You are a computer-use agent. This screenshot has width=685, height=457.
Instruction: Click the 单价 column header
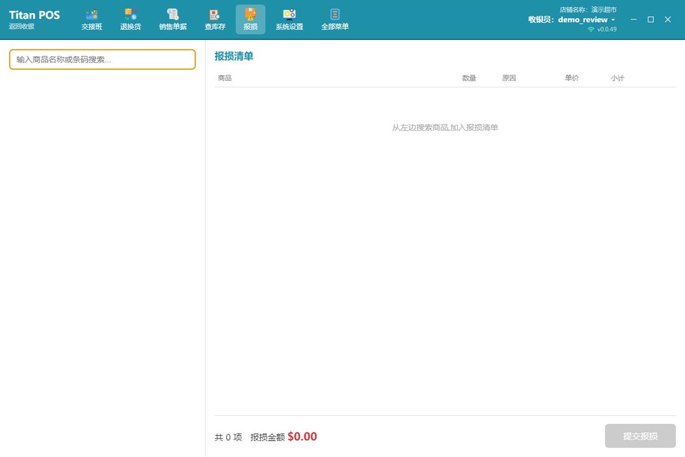(x=572, y=78)
